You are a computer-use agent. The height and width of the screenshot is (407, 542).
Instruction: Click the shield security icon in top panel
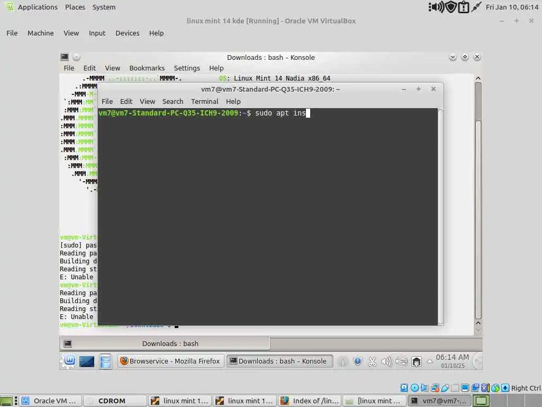click(x=451, y=7)
